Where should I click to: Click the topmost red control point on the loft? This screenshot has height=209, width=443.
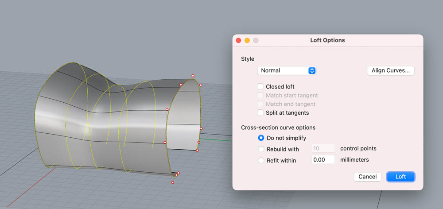click(x=193, y=76)
